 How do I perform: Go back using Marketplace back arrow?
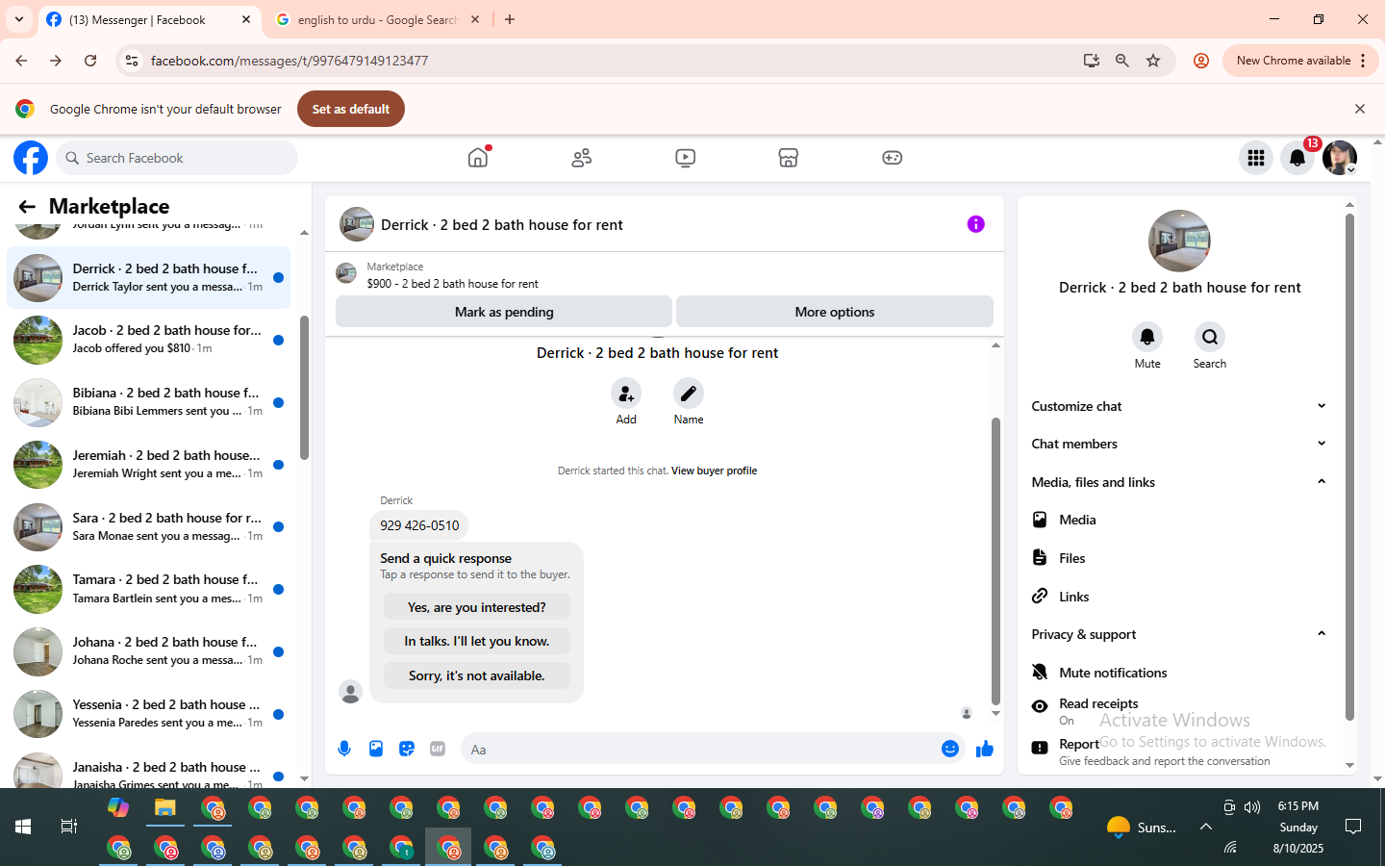click(27, 207)
